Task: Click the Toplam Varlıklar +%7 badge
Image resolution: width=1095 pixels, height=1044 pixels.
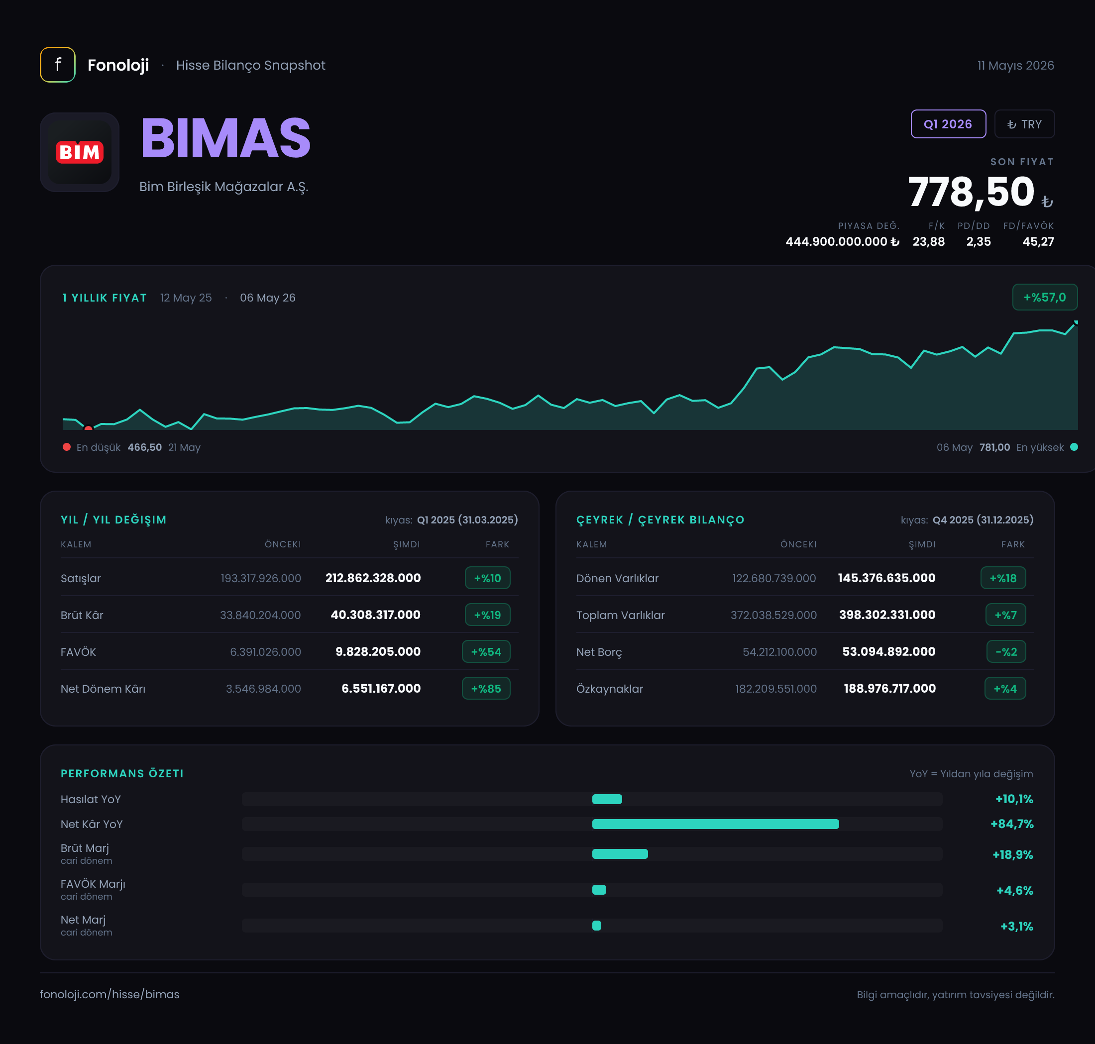Action: pyautogui.click(x=1005, y=615)
